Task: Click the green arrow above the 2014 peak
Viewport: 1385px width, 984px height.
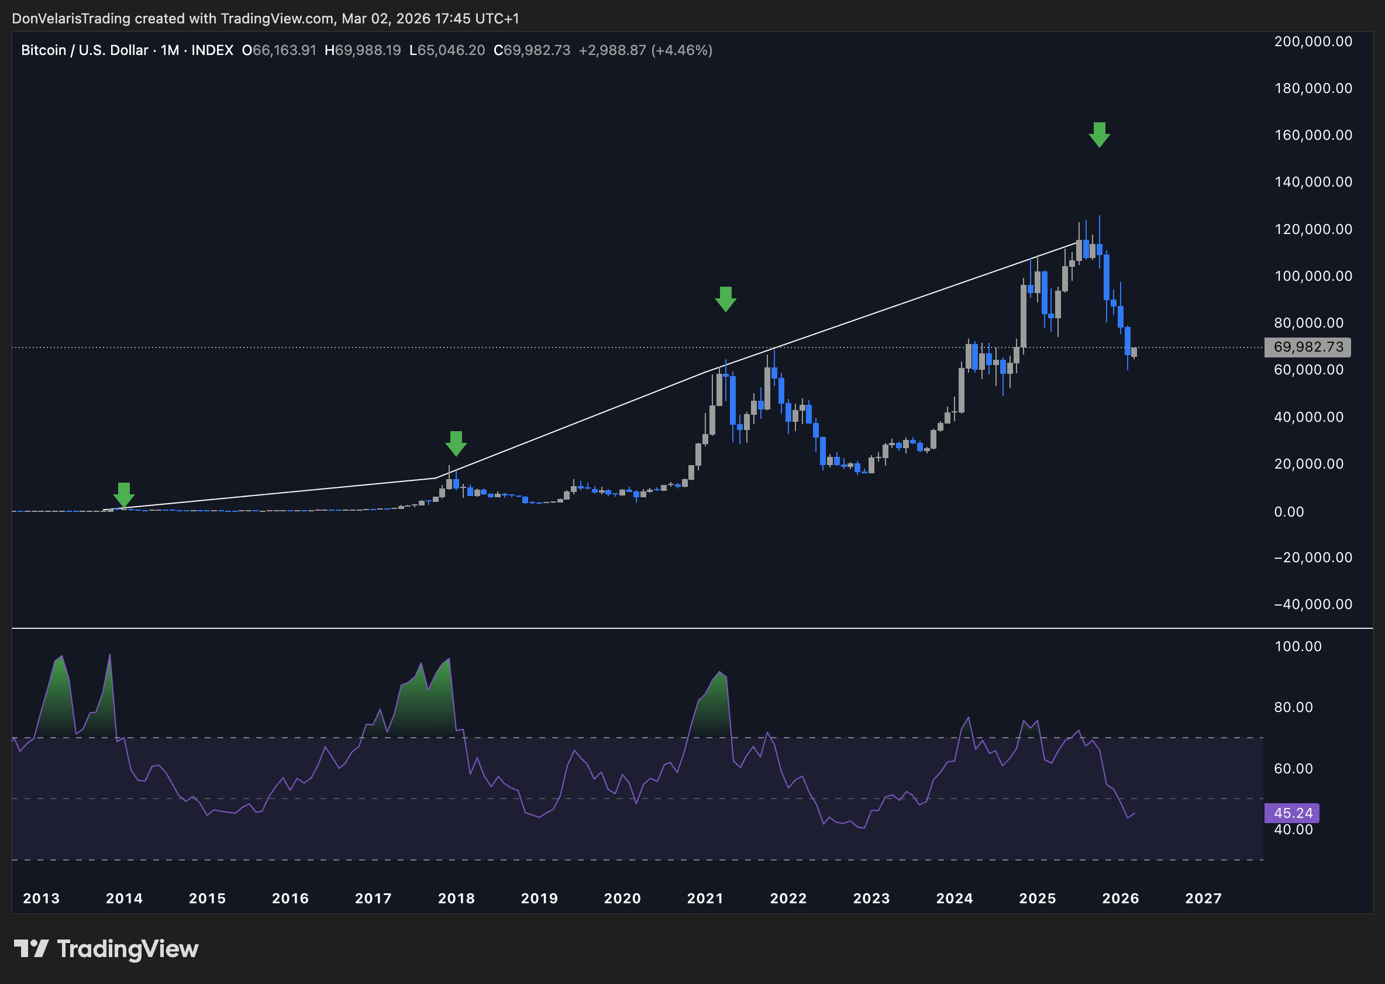Action: pos(123,494)
